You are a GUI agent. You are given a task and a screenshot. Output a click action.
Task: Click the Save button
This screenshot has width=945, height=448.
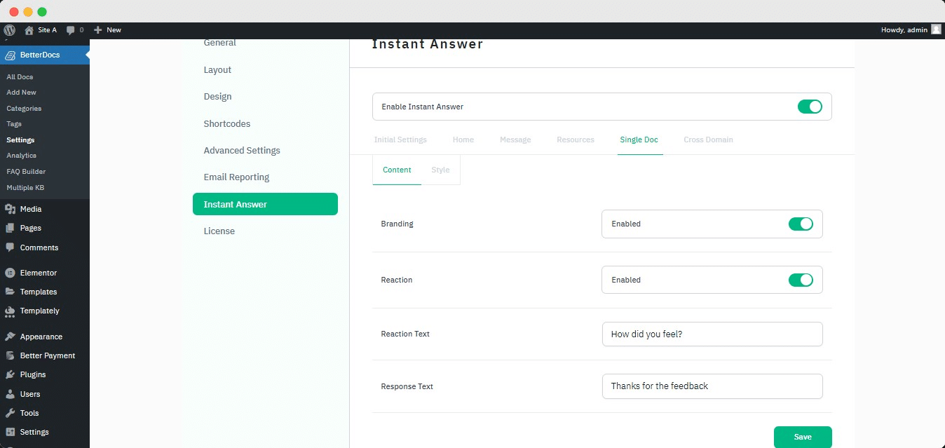[x=803, y=436]
